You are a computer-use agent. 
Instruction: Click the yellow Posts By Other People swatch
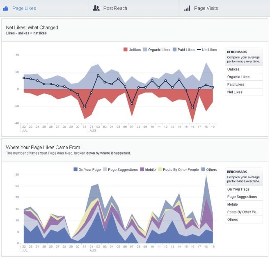point(160,170)
